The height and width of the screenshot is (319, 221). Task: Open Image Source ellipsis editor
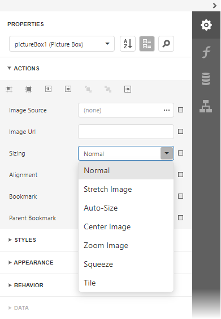tap(167, 110)
